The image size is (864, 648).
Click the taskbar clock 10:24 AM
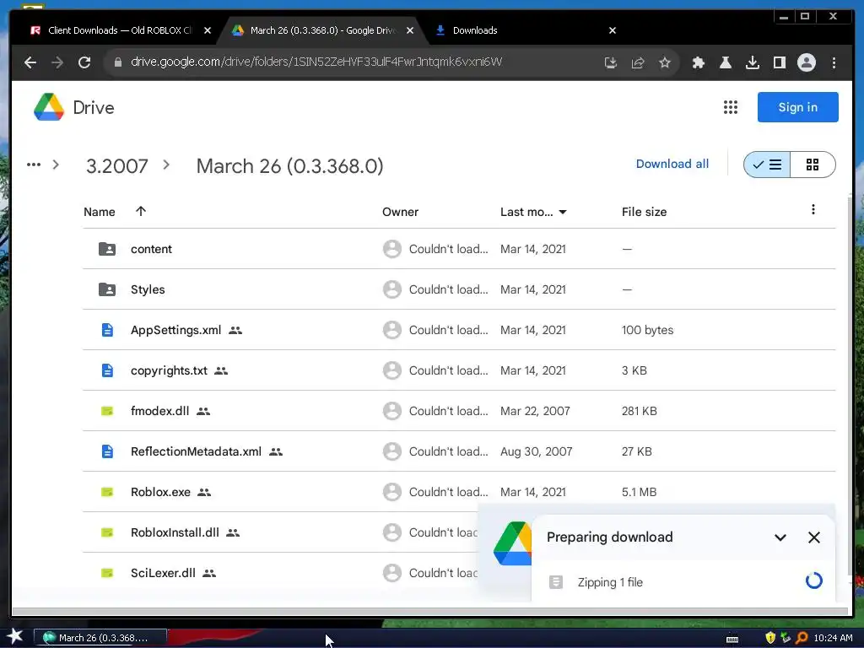pos(833,638)
